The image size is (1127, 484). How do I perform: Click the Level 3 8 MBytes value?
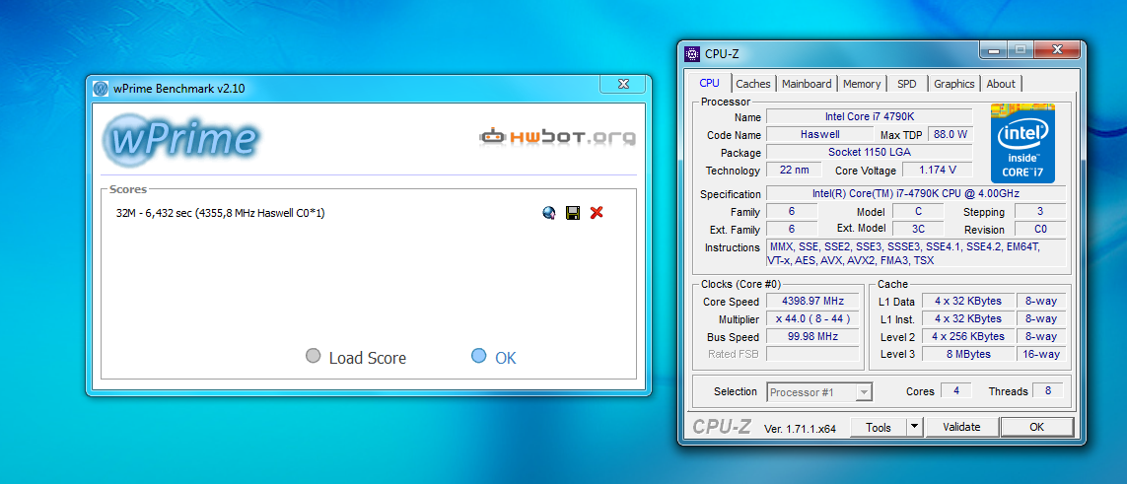coord(967,354)
